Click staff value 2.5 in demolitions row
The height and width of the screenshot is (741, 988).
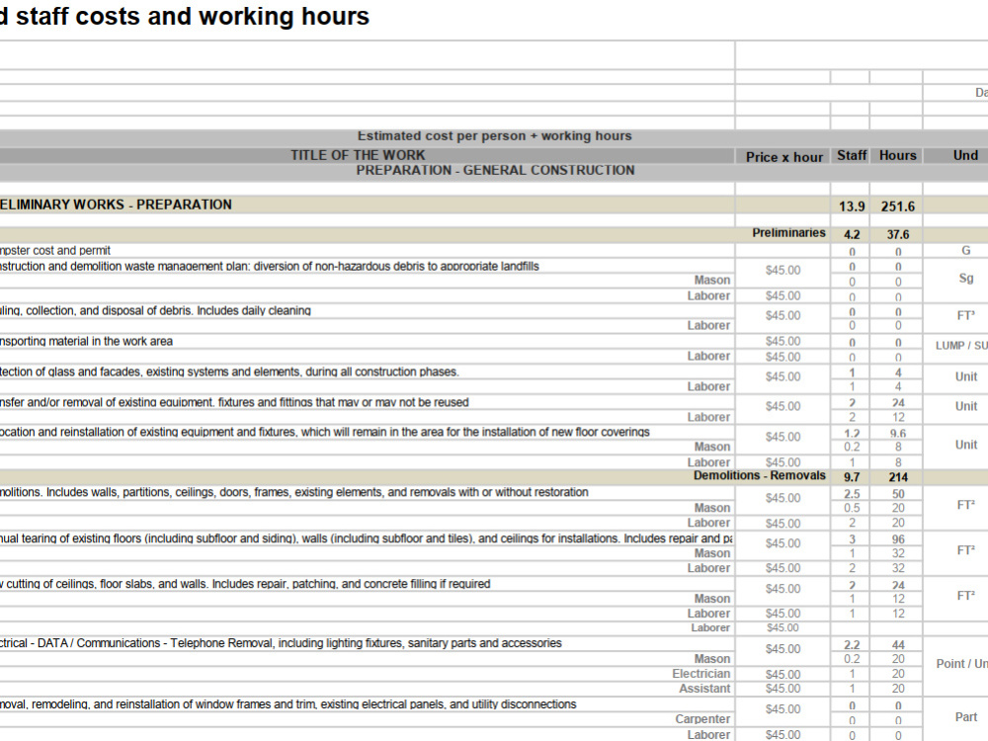(x=852, y=494)
